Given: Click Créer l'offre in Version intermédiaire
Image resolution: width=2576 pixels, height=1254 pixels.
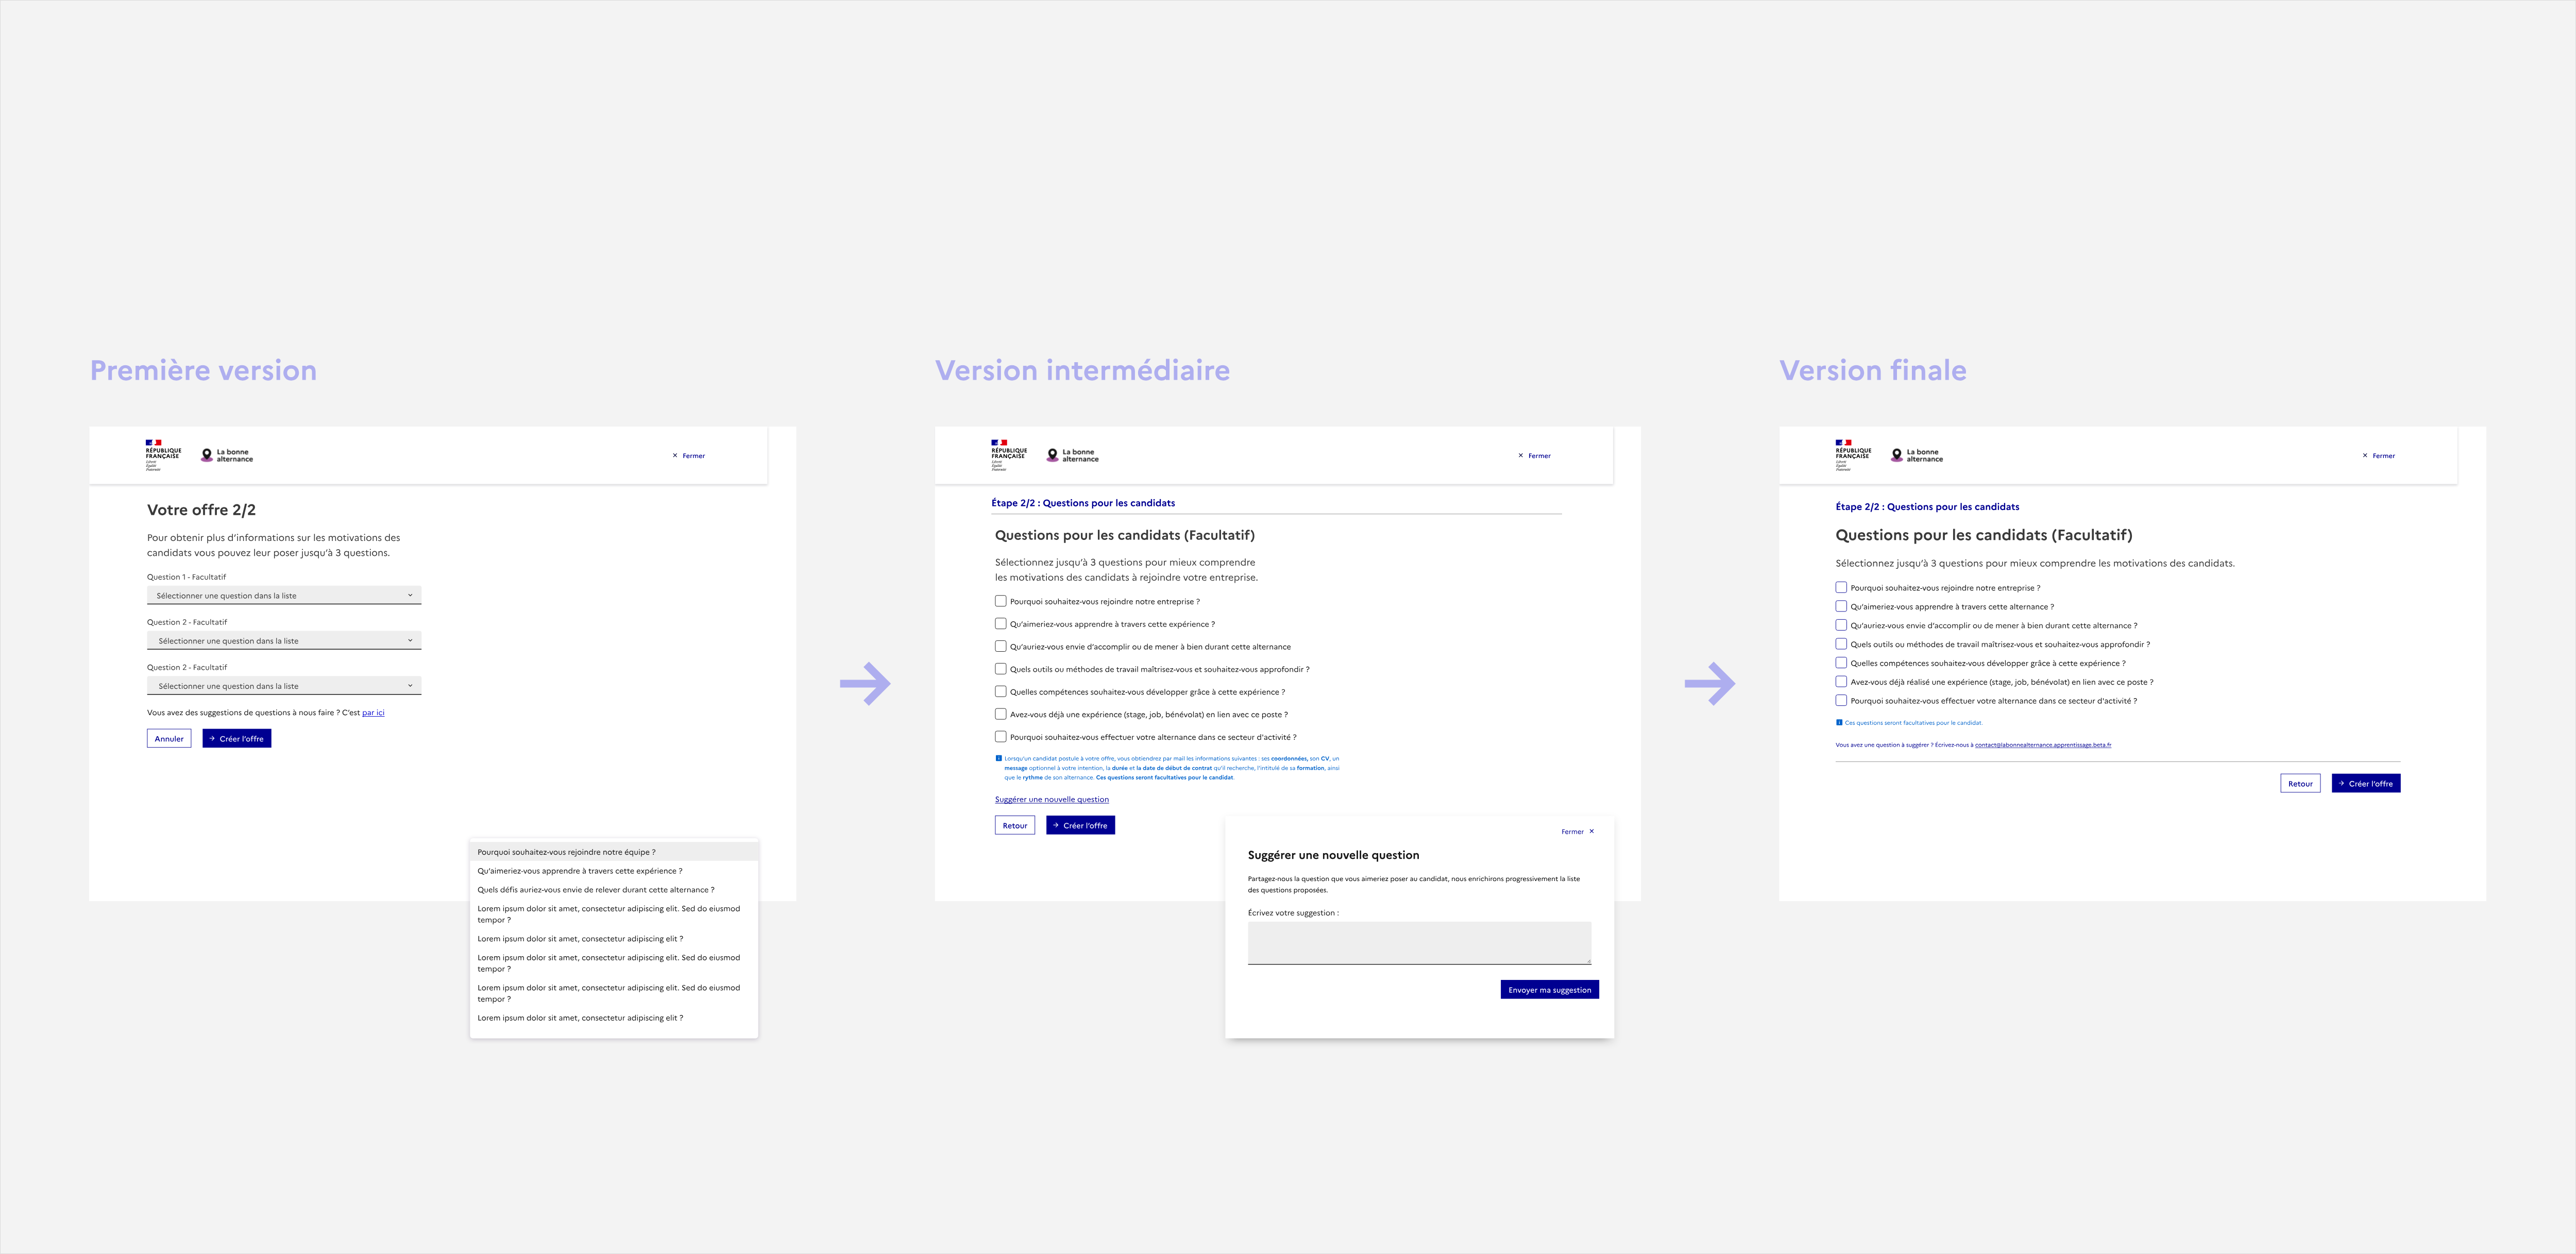Looking at the screenshot, I should tap(1081, 826).
